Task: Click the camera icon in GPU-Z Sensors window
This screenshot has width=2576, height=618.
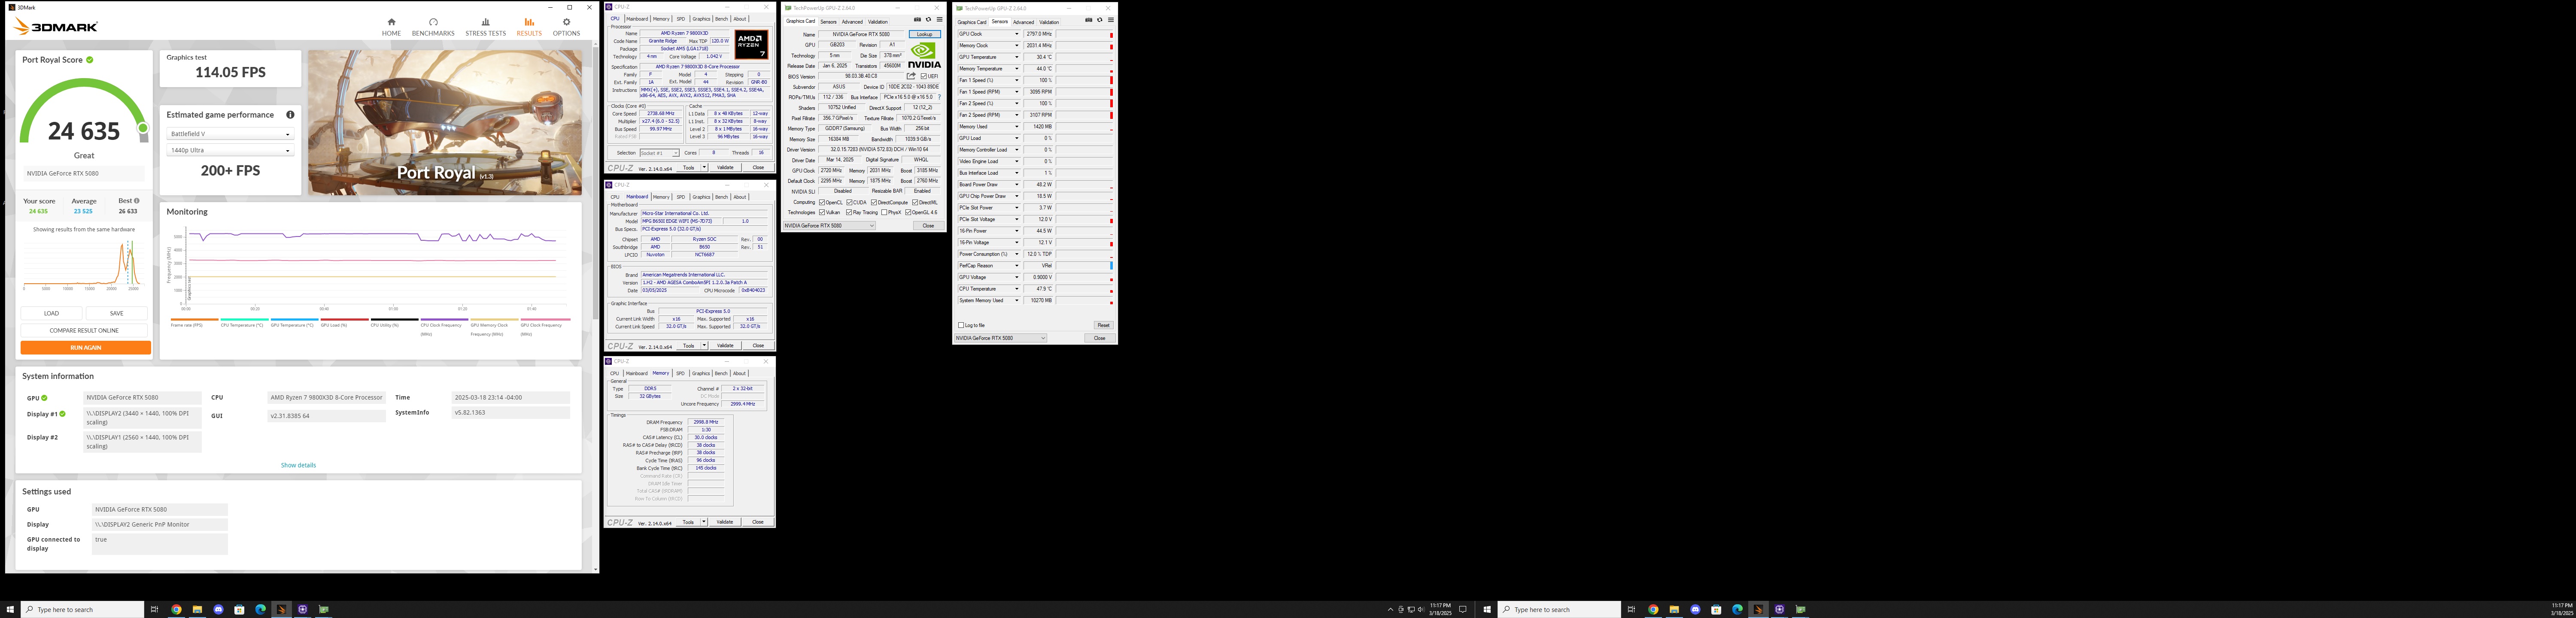Action: click(x=1088, y=20)
